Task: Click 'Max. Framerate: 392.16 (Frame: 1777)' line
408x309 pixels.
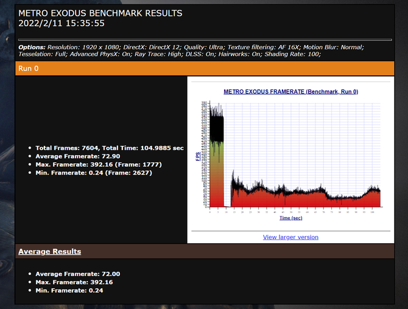Action: pyautogui.click(x=99, y=164)
